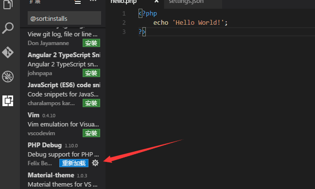This screenshot has height=189, width=315.
Task: Open the Source Control git icon
Action: tap(8, 52)
